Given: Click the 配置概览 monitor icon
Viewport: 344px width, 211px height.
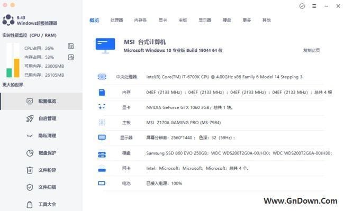Looking at the screenshot, I should click(30, 101).
